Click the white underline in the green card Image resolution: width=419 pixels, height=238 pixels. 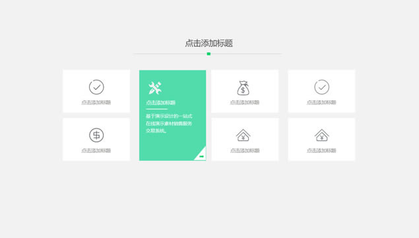pyautogui.click(x=156, y=109)
